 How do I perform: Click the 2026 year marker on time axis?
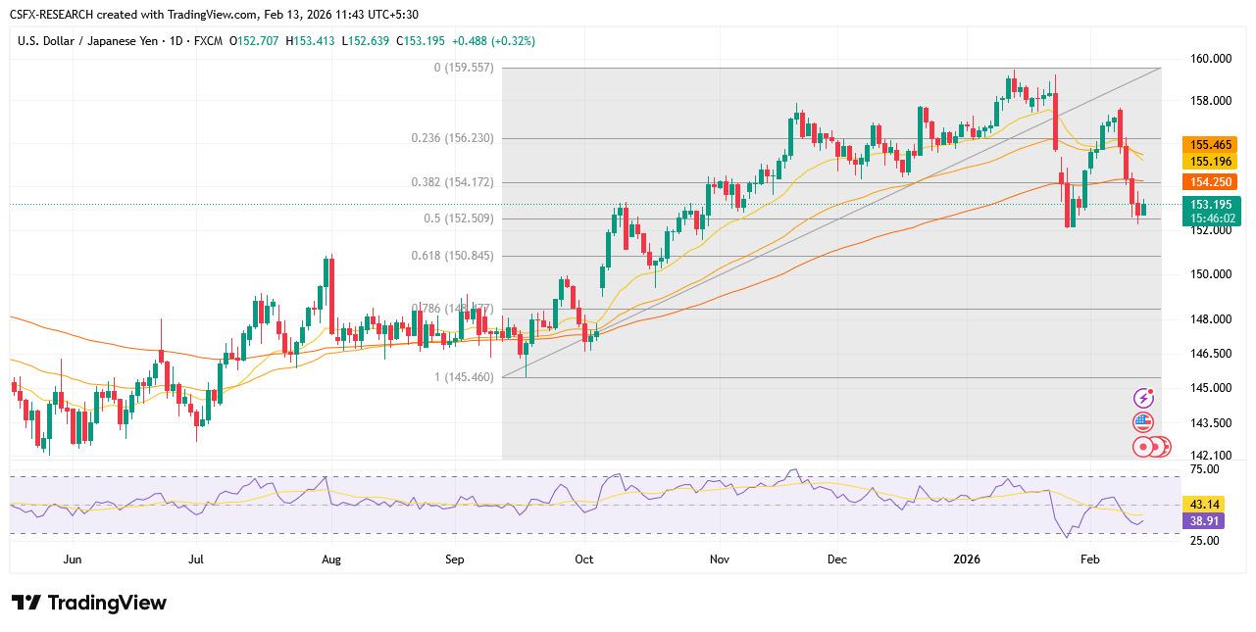[966, 559]
